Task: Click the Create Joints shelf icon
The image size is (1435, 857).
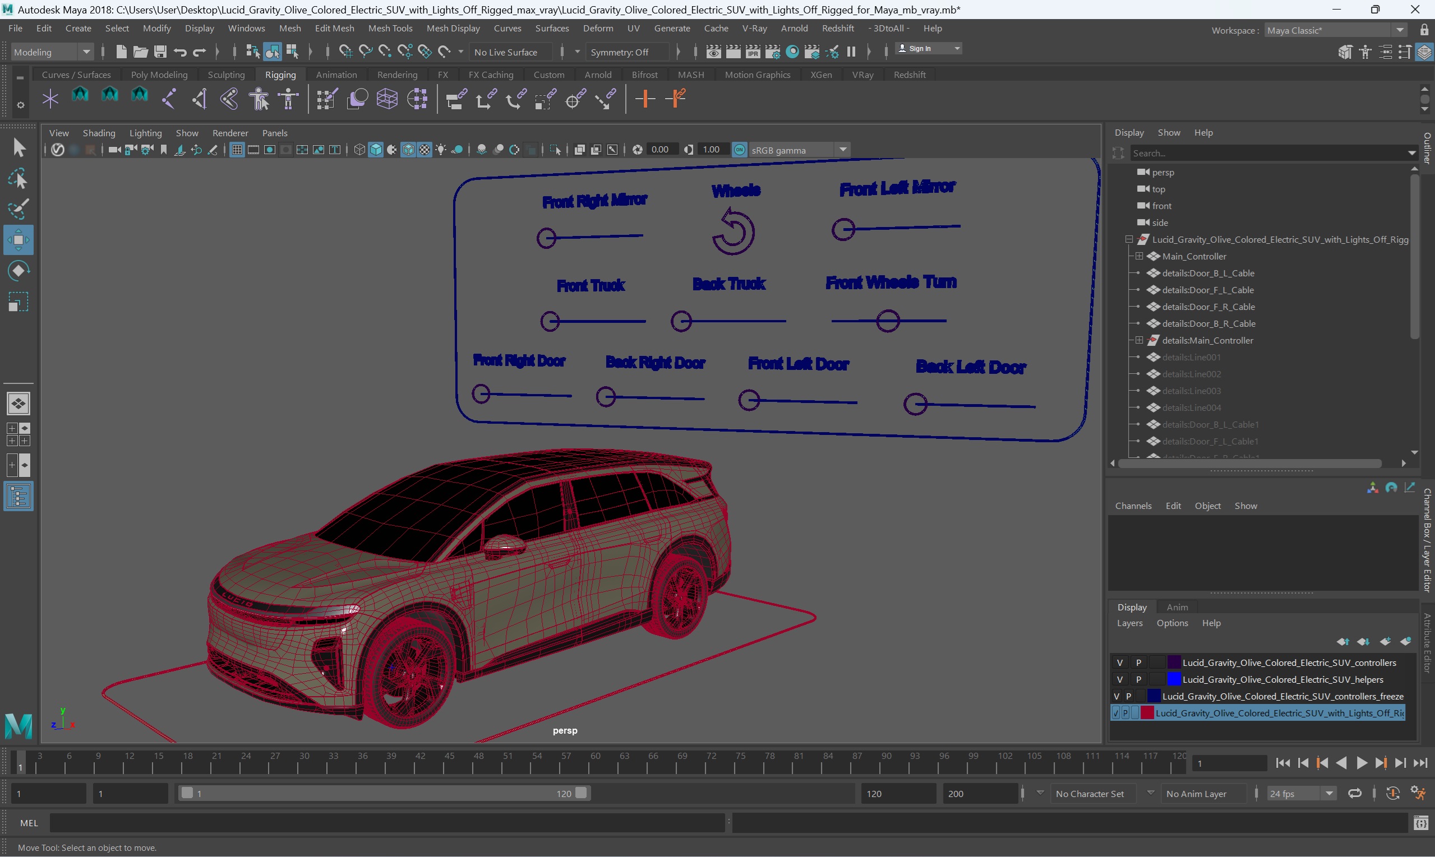Action: 169,99
